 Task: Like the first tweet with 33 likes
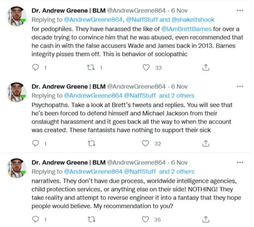(146, 67)
